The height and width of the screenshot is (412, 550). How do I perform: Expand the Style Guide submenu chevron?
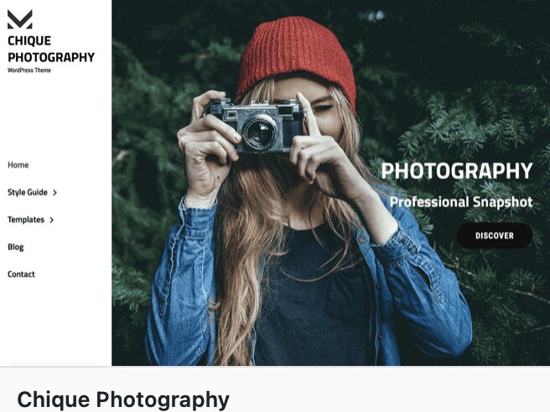tap(54, 193)
